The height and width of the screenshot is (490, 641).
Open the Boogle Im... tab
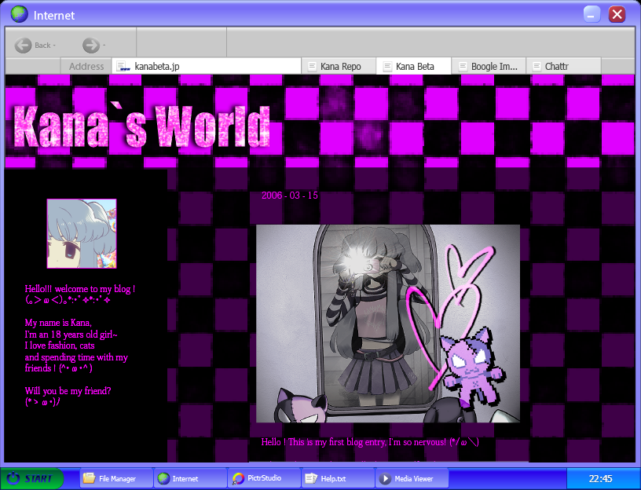pyautogui.click(x=489, y=66)
